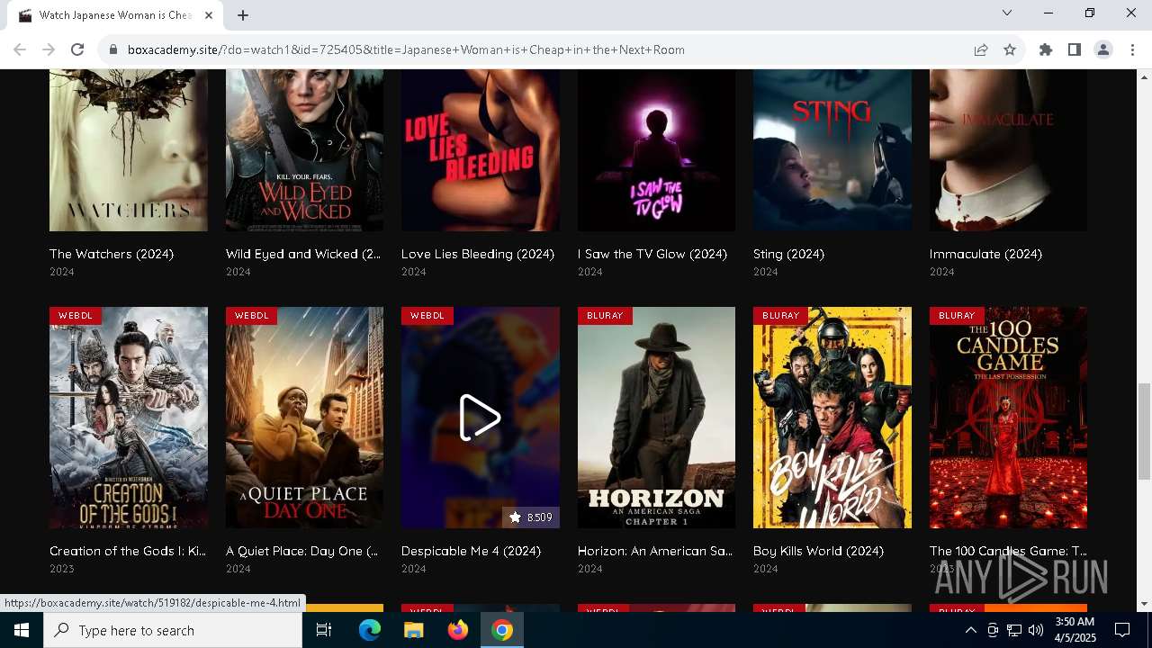Viewport: 1152px width, 648px height.
Task: Reload the page with the refresh icon
Action: coord(77,49)
